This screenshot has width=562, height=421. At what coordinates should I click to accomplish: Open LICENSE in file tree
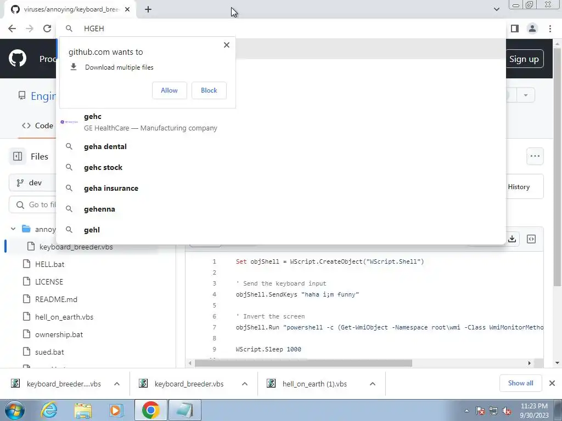pyautogui.click(x=49, y=282)
